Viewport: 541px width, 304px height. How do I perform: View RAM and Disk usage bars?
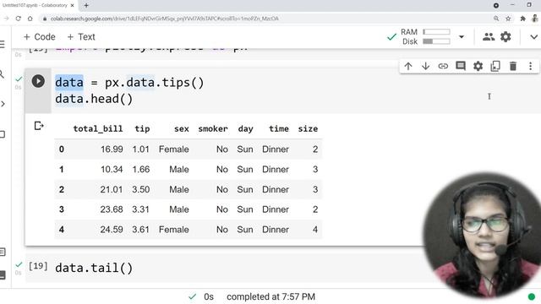click(436, 36)
